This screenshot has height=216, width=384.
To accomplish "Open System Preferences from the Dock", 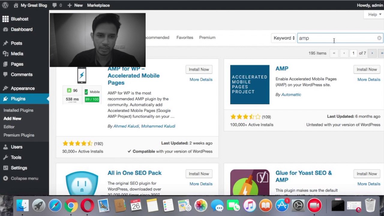I will 298,206.
